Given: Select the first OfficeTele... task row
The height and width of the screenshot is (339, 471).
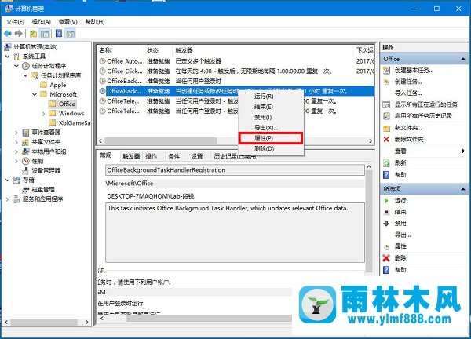Looking at the screenshot, I should 236,101.
